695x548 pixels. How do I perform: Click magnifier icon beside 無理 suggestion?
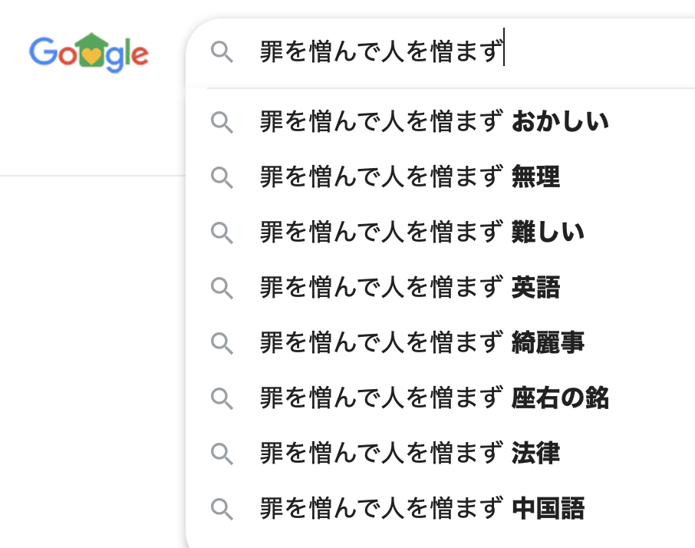(222, 177)
